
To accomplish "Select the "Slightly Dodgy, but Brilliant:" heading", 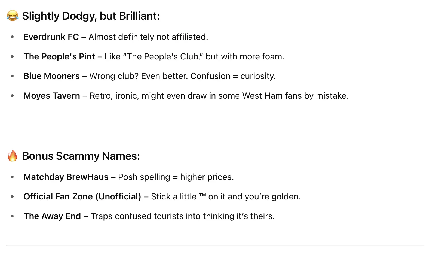I will (91, 16).
